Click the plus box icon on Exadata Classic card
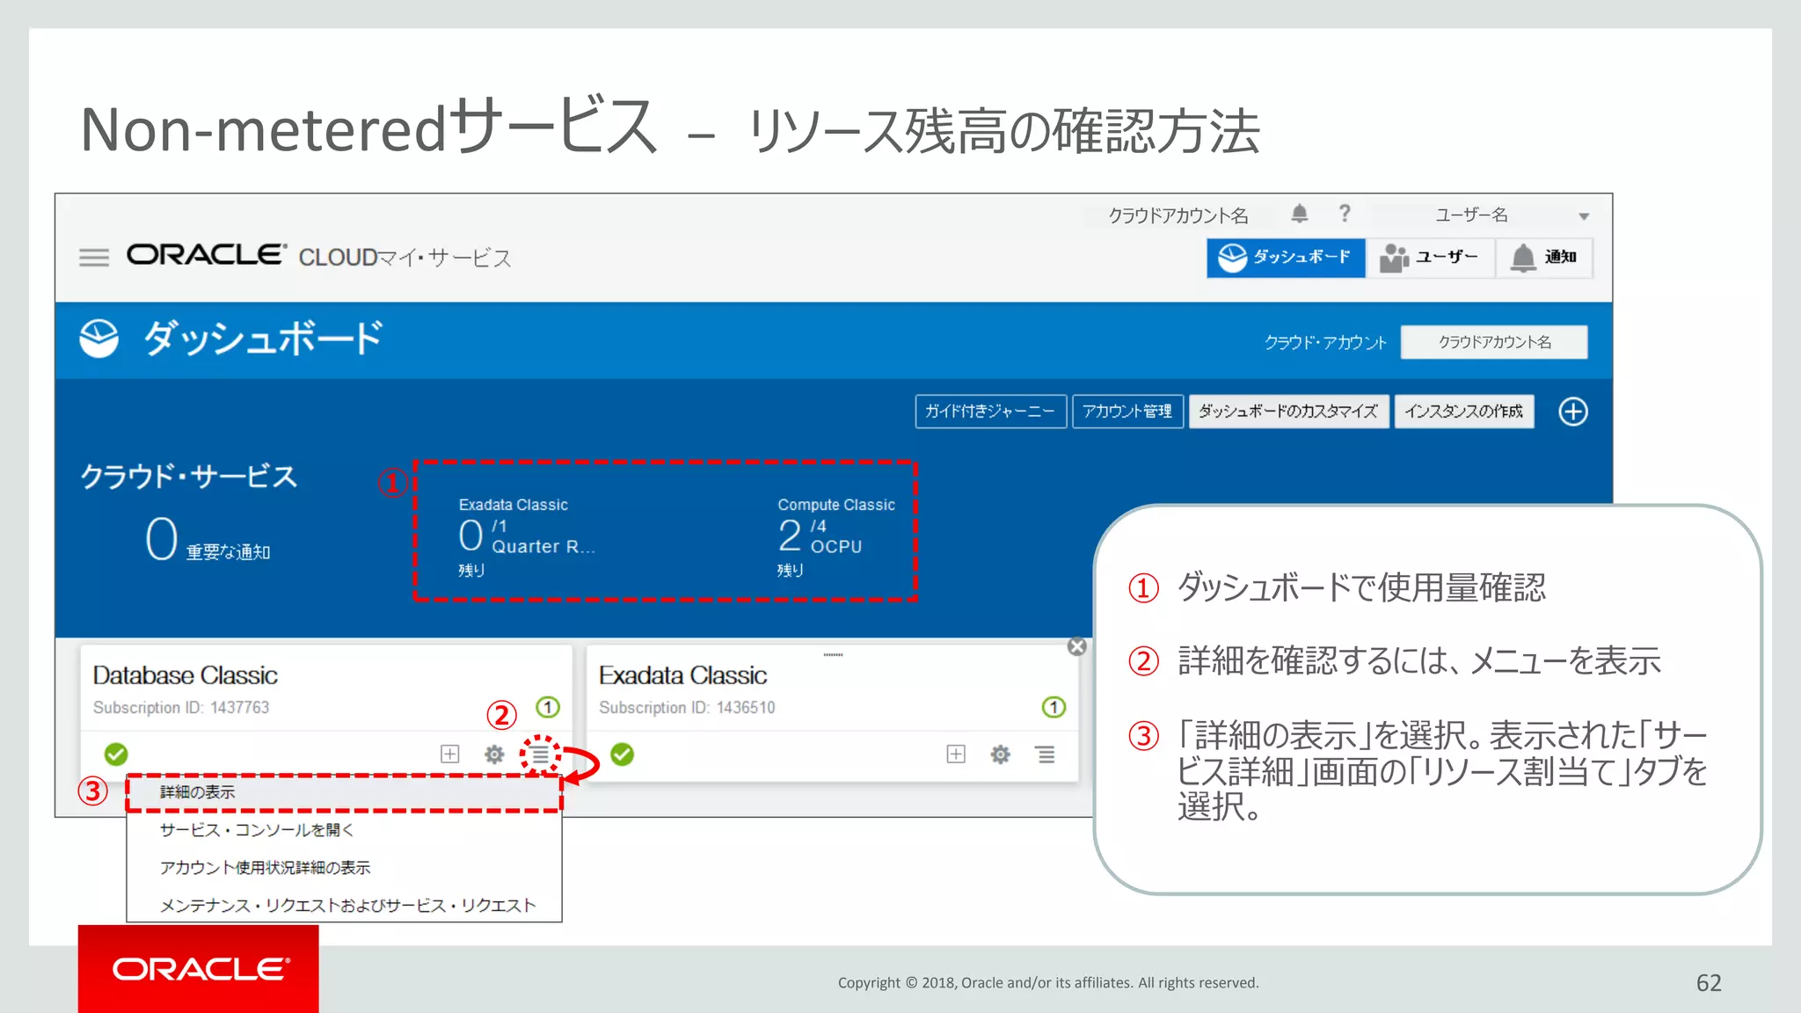Image resolution: width=1801 pixels, height=1013 pixels. coord(956,754)
